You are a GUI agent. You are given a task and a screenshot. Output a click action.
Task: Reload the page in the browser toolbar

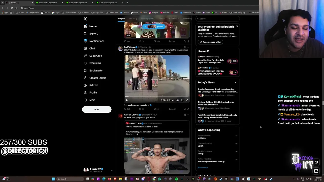pyautogui.click(x=12, y=8)
